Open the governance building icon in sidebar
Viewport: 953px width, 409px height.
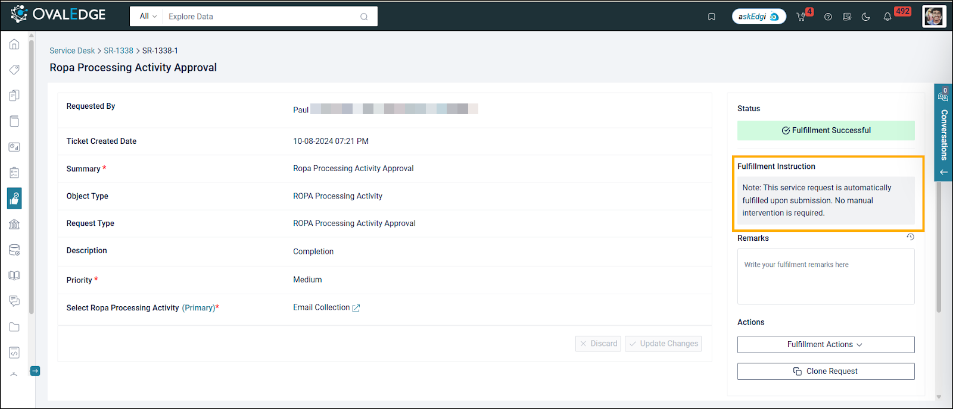click(x=14, y=224)
